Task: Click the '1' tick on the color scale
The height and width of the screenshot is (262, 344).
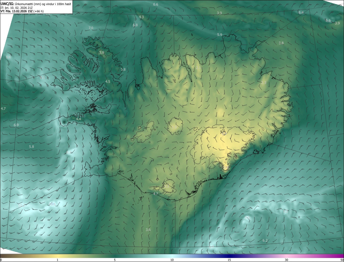Action: point(58,260)
